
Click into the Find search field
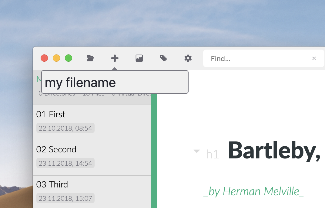pos(258,58)
